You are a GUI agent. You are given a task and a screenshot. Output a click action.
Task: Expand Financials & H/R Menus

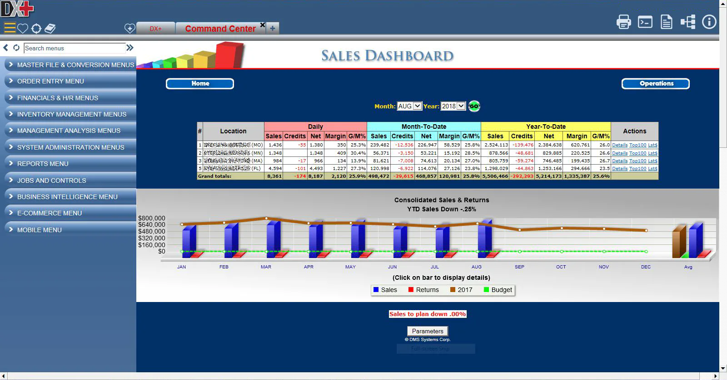click(x=70, y=98)
